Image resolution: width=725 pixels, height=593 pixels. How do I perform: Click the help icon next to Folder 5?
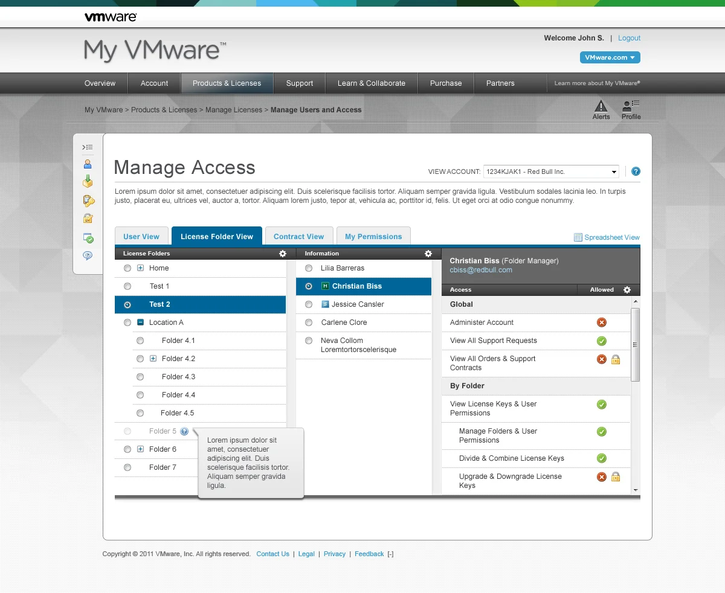pos(184,431)
